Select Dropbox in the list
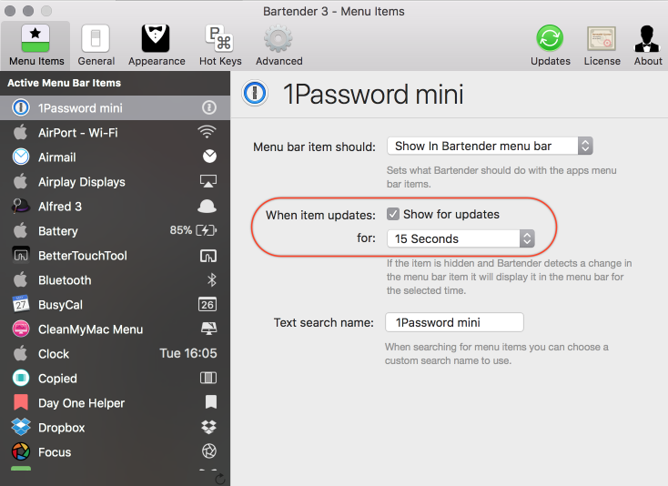668x486 pixels. 115,428
